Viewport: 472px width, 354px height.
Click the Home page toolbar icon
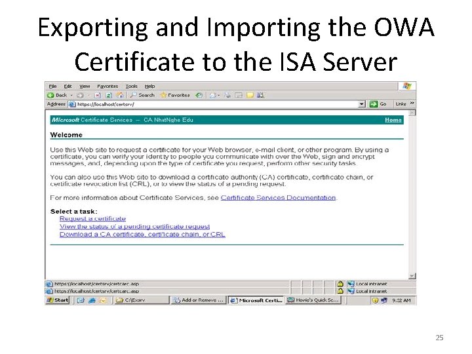click(x=120, y=95)
